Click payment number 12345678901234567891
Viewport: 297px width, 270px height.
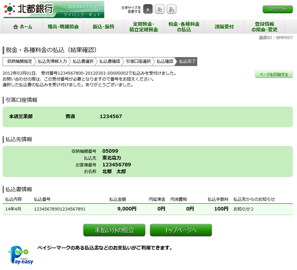point(60,209)
